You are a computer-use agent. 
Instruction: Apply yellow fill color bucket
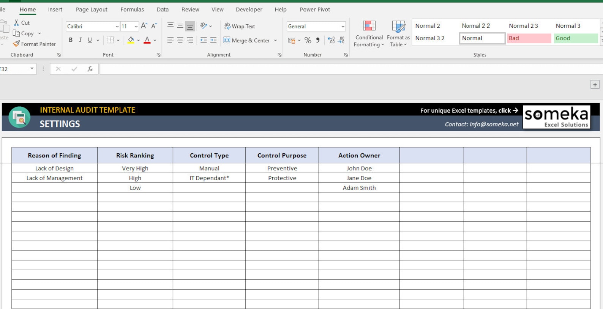[131, 40]
